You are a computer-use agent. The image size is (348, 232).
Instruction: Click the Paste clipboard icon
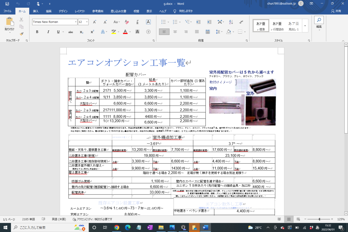click(x=10, y=22)
